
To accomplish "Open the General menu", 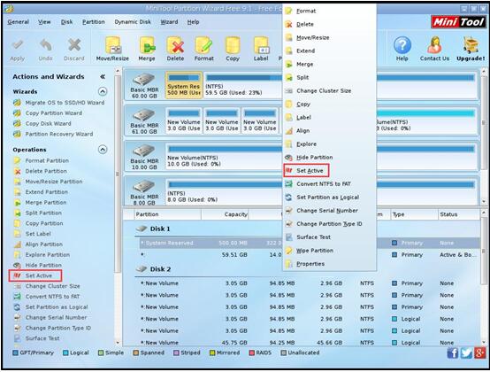I will (x=18, y=22).
